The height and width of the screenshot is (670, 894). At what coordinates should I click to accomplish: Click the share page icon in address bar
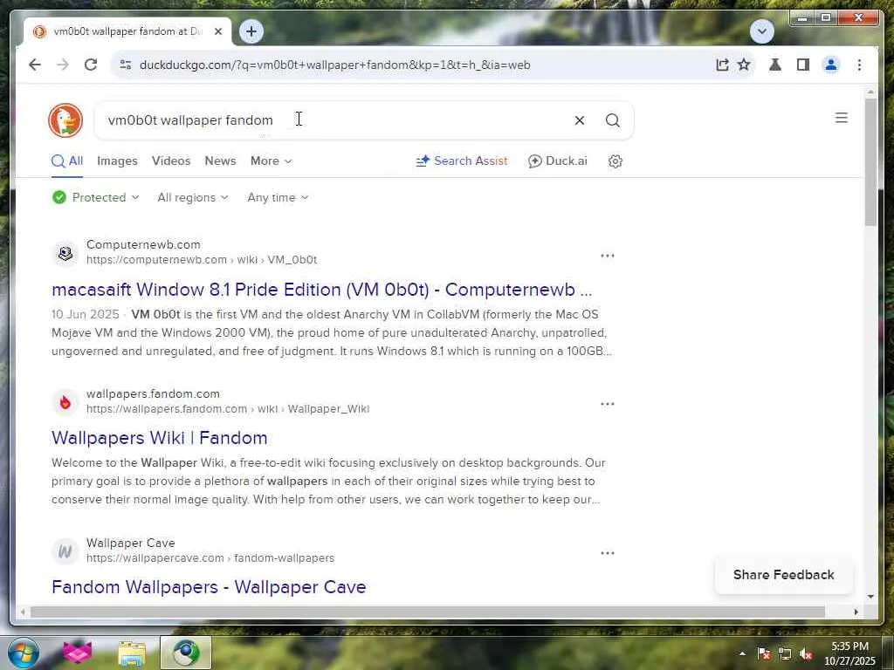pos(722,65)
